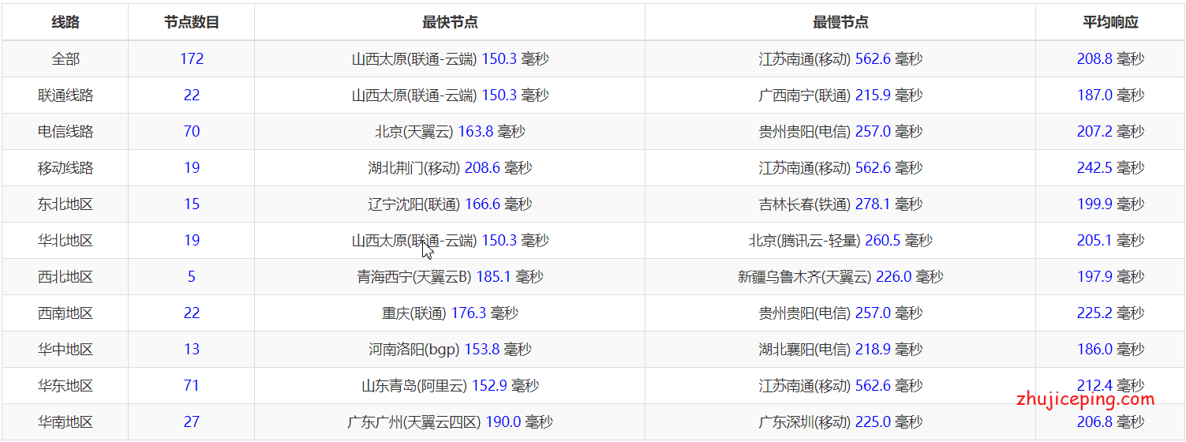Click average response 207.2 毫秒
The width and height of the screenshot is (1186, 442).
(1110, 132)
